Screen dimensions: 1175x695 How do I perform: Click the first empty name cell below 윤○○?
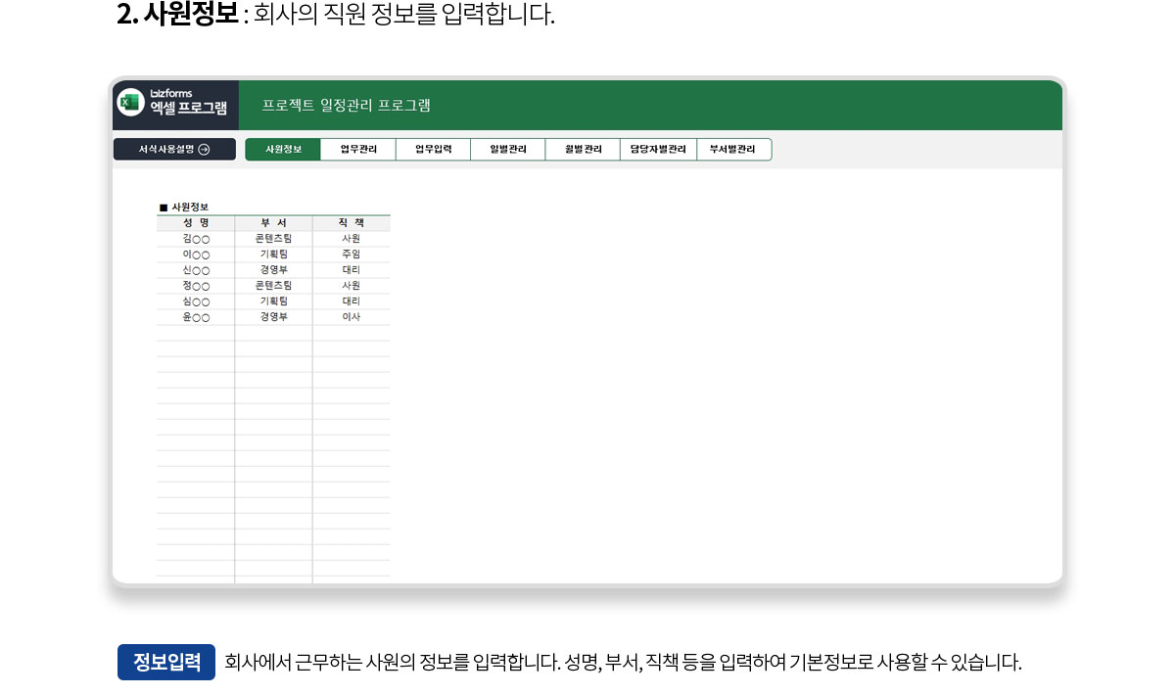(x=196, y=333)
